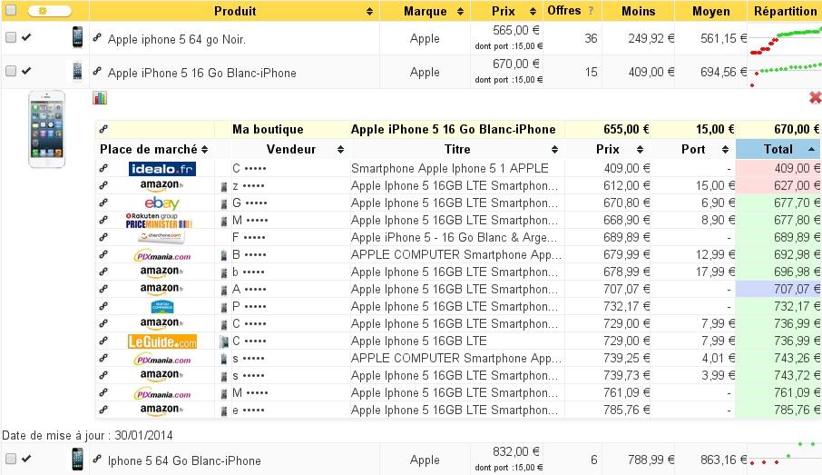Click amazon logo in 707,07 € row
Image resolution: width=822 pixels, height=475 pixels.
pos(162,289)
